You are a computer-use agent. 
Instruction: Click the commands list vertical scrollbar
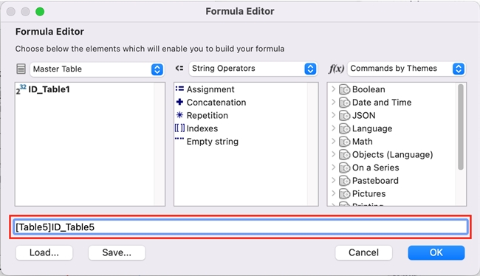tap(461, 127)
